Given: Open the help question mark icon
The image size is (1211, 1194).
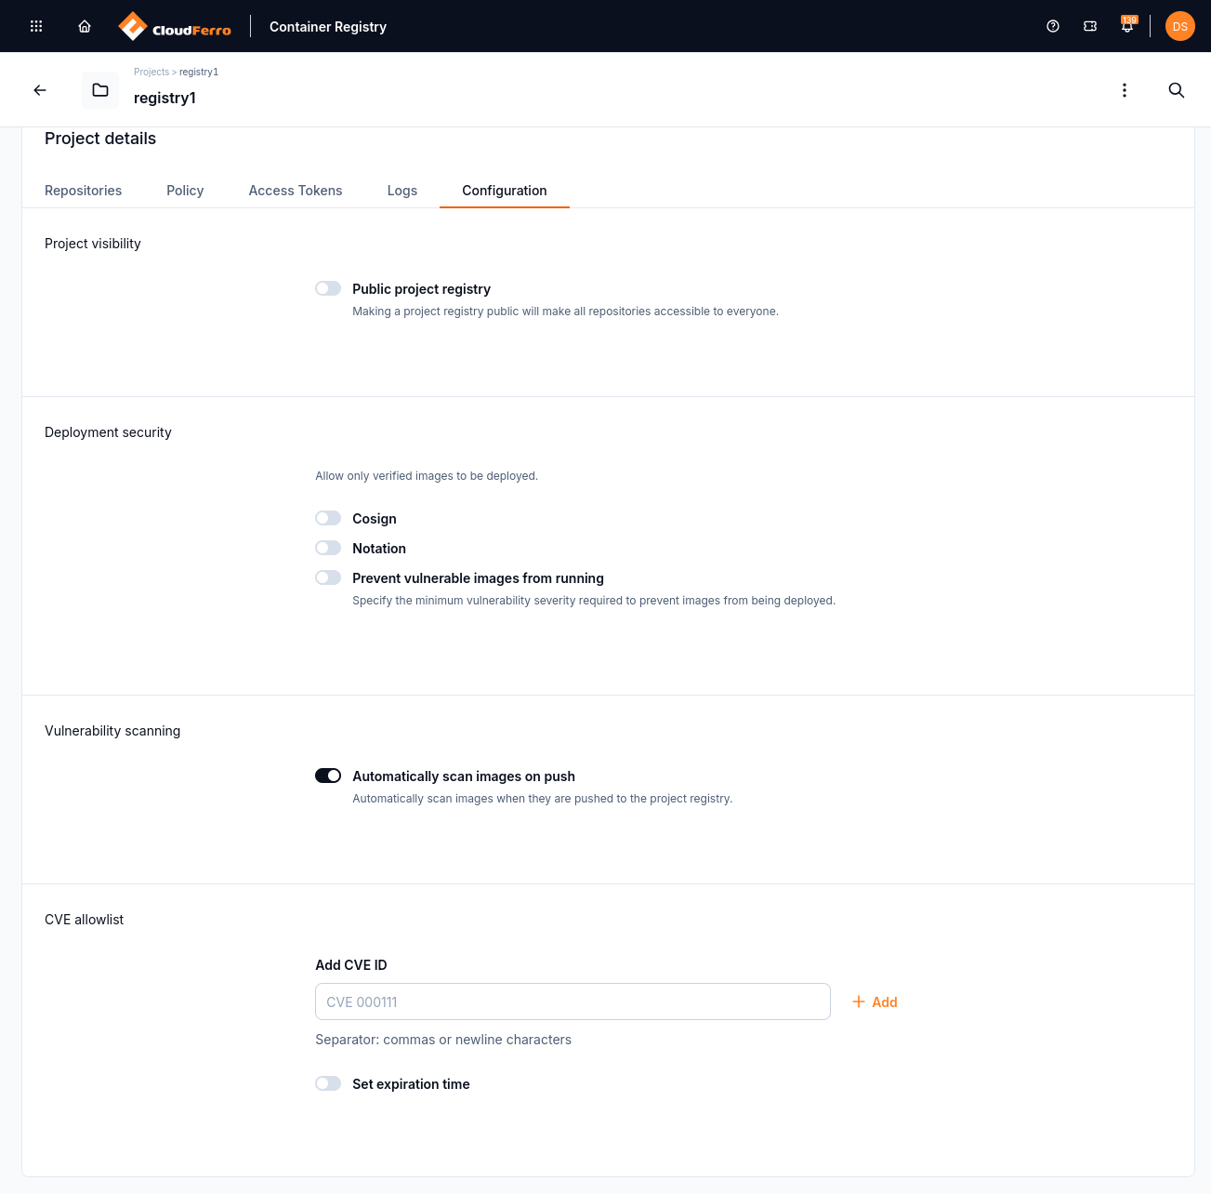Looking at the screenshot, I should 1053,26.
